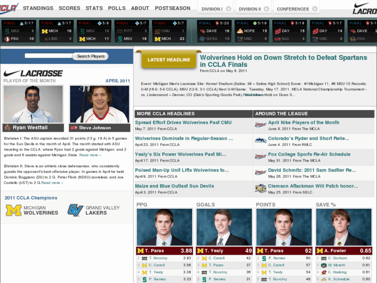
Task: Open the Scores menu
Action: pyautogui.click(x=69, y=8)
